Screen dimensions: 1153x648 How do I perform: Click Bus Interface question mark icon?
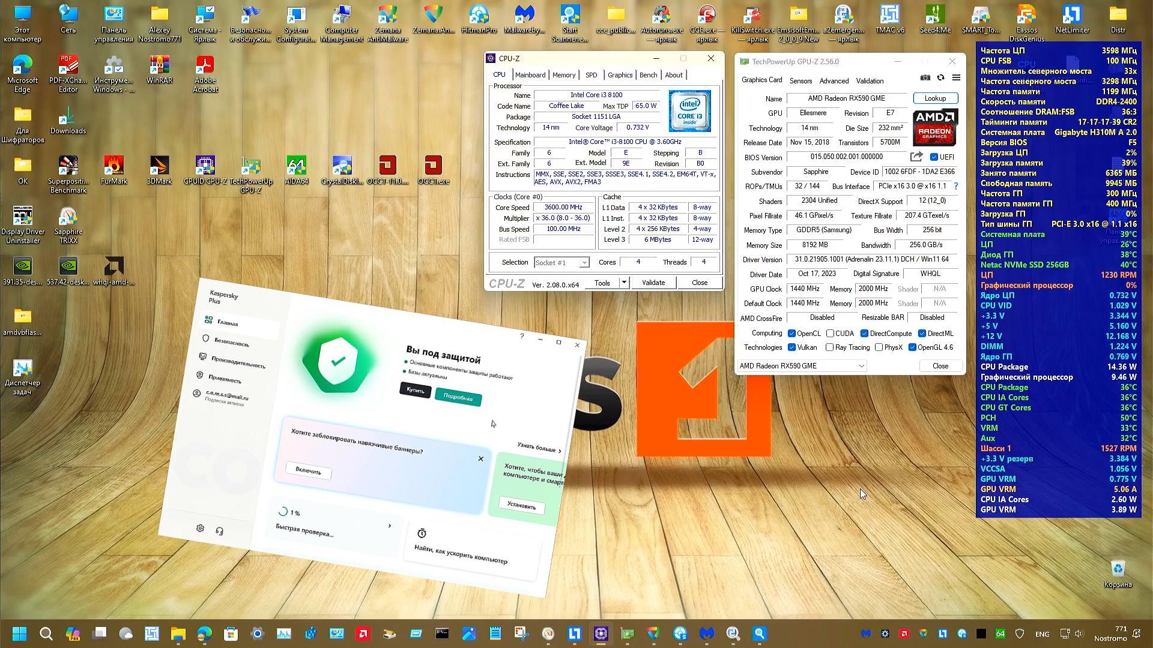pyautogui.click(x=956, y=186)
